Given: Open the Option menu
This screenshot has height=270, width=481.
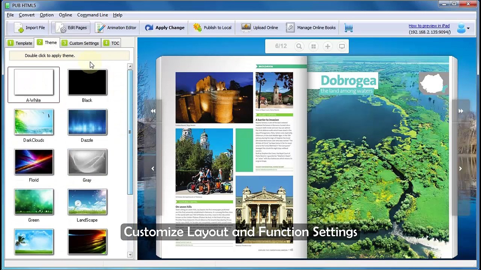Looking at the screenshot, I should 47,15.
